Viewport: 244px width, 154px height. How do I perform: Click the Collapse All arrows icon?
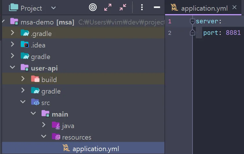[123, 7]
